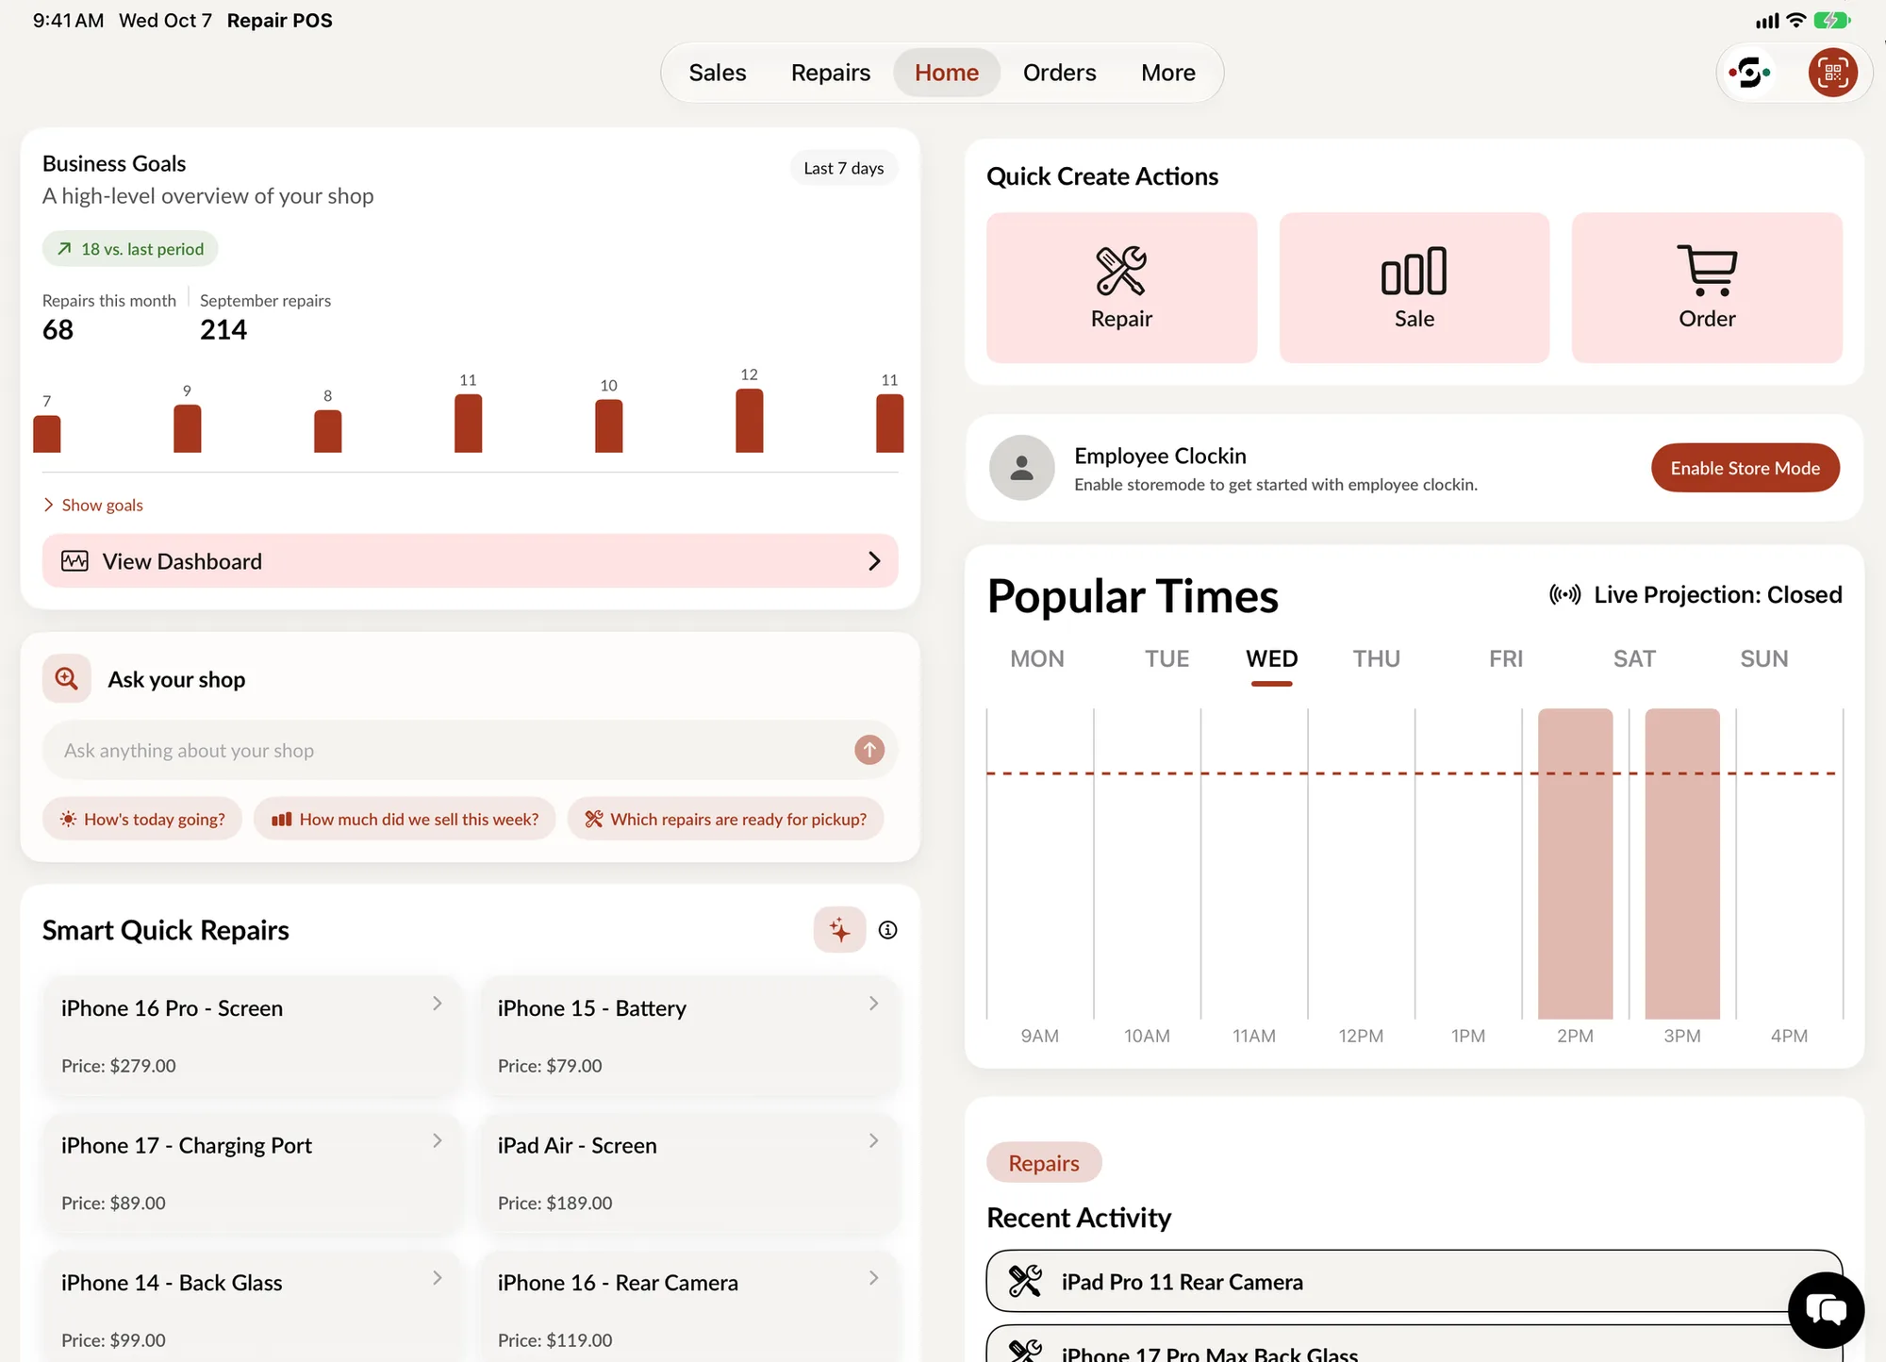The height and width of the screenshot is (1362, 1886).
Task: Open Smart Quick Repairs info icon
Action: tap(887, 930)
